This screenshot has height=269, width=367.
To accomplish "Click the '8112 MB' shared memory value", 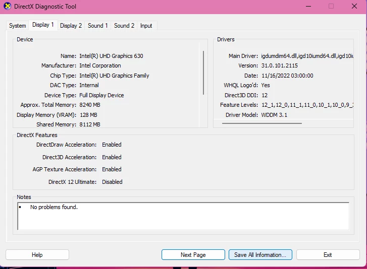I will (x=90, y=124).
